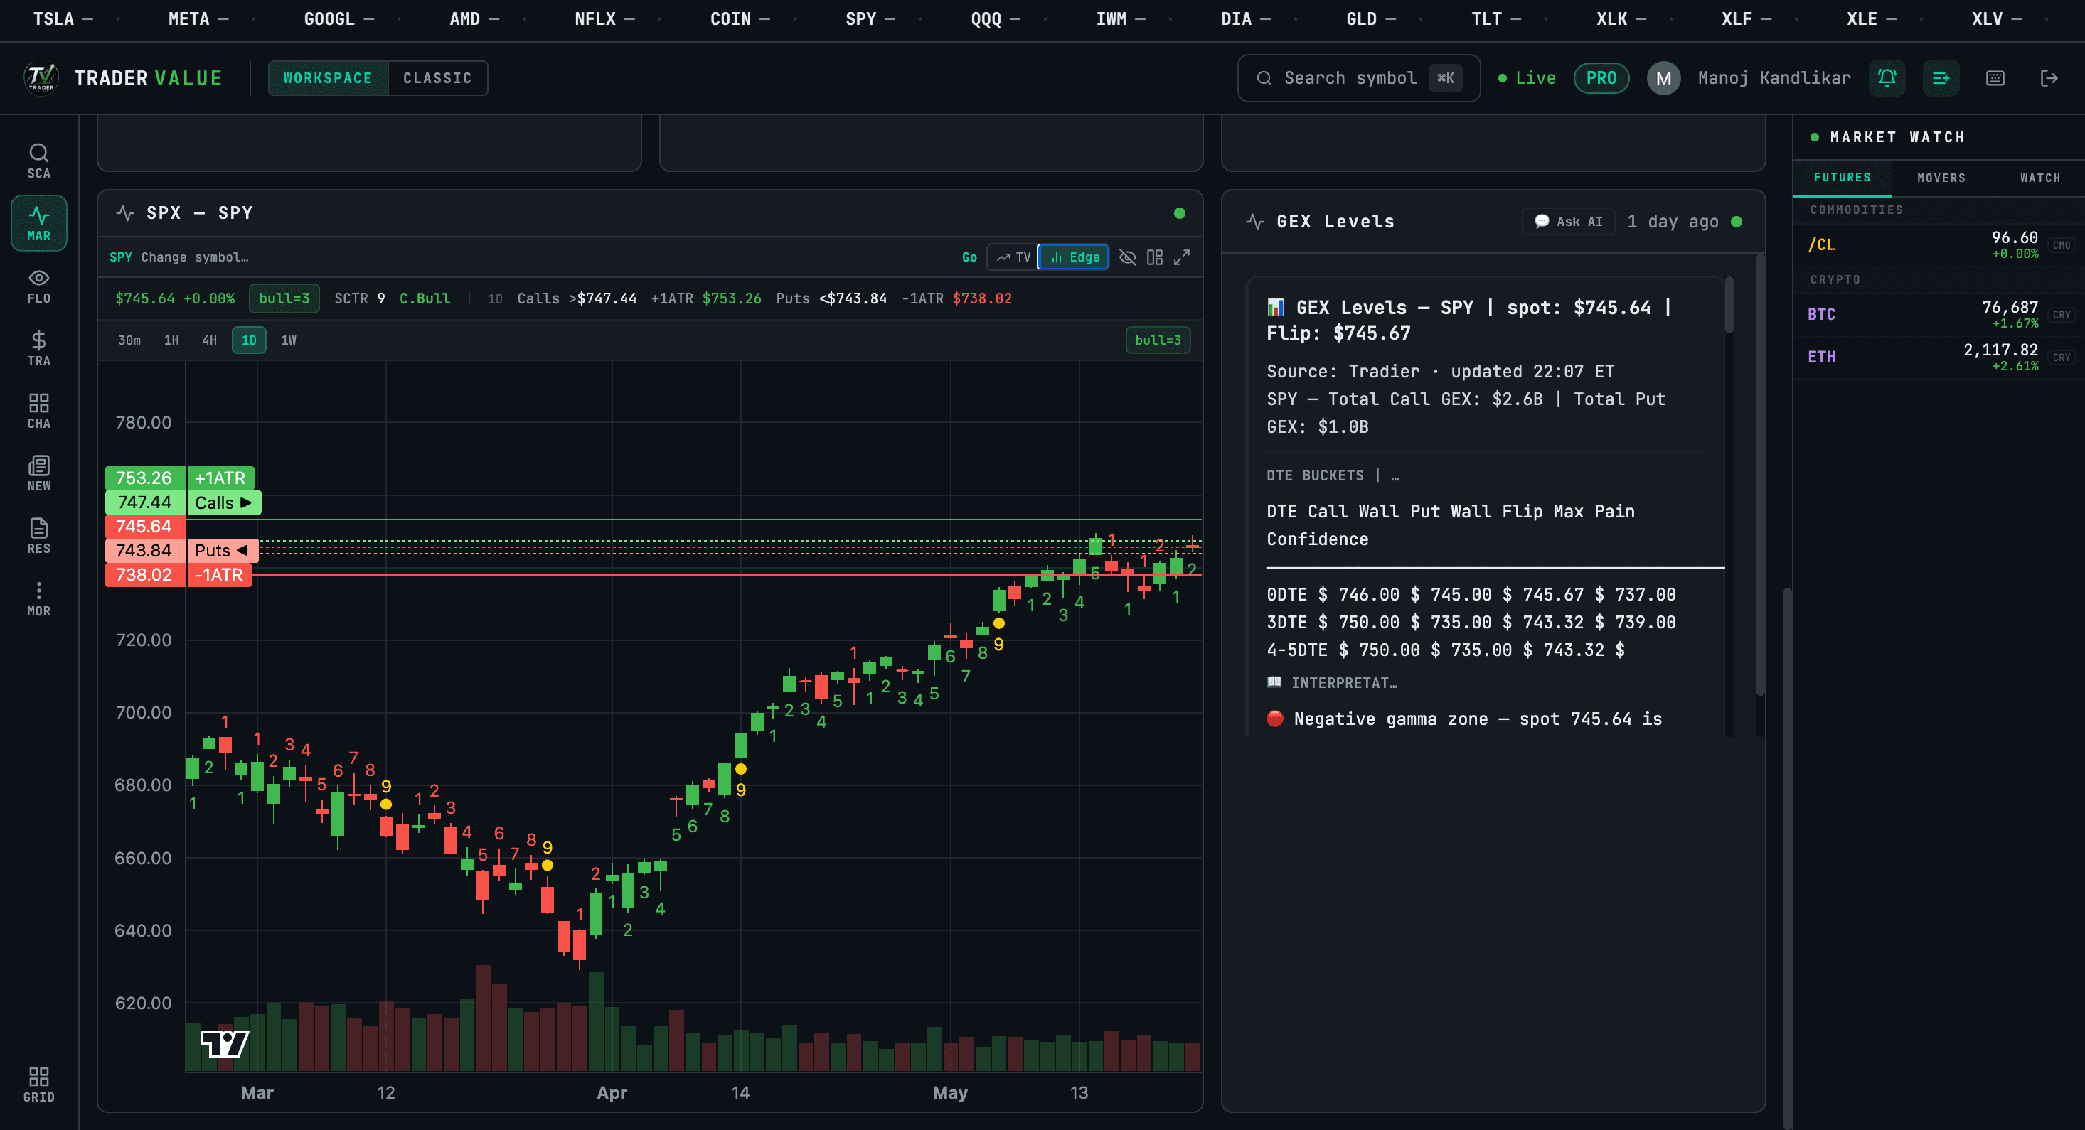Click Ask AI button
Image resolution: width=2085 pixels, height=1130 pixels.
[1569, 222]
